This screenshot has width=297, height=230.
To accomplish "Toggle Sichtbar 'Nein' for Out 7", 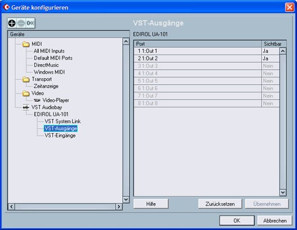I will pos(271,96).
